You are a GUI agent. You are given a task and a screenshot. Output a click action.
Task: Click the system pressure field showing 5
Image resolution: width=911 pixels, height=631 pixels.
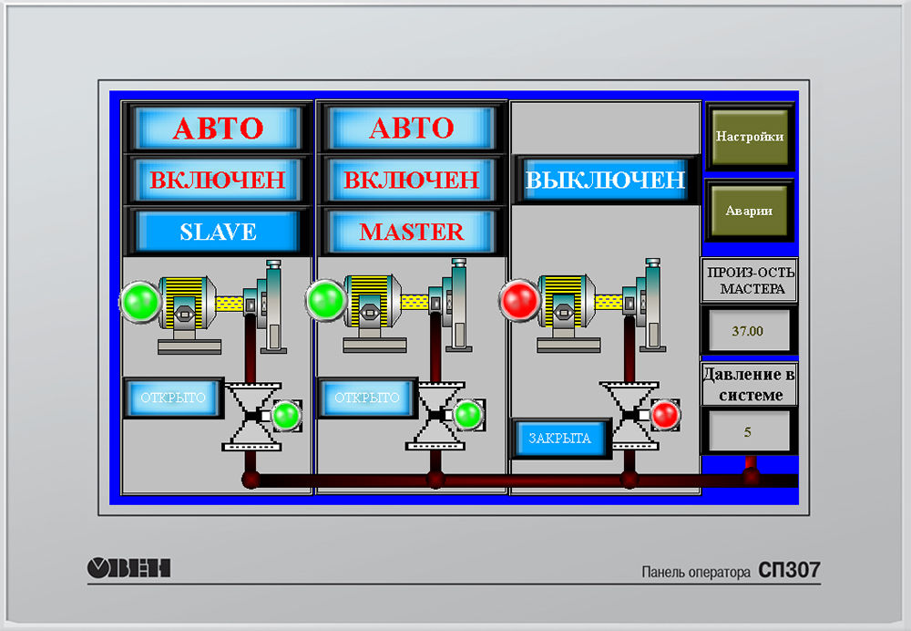point(748,432)
